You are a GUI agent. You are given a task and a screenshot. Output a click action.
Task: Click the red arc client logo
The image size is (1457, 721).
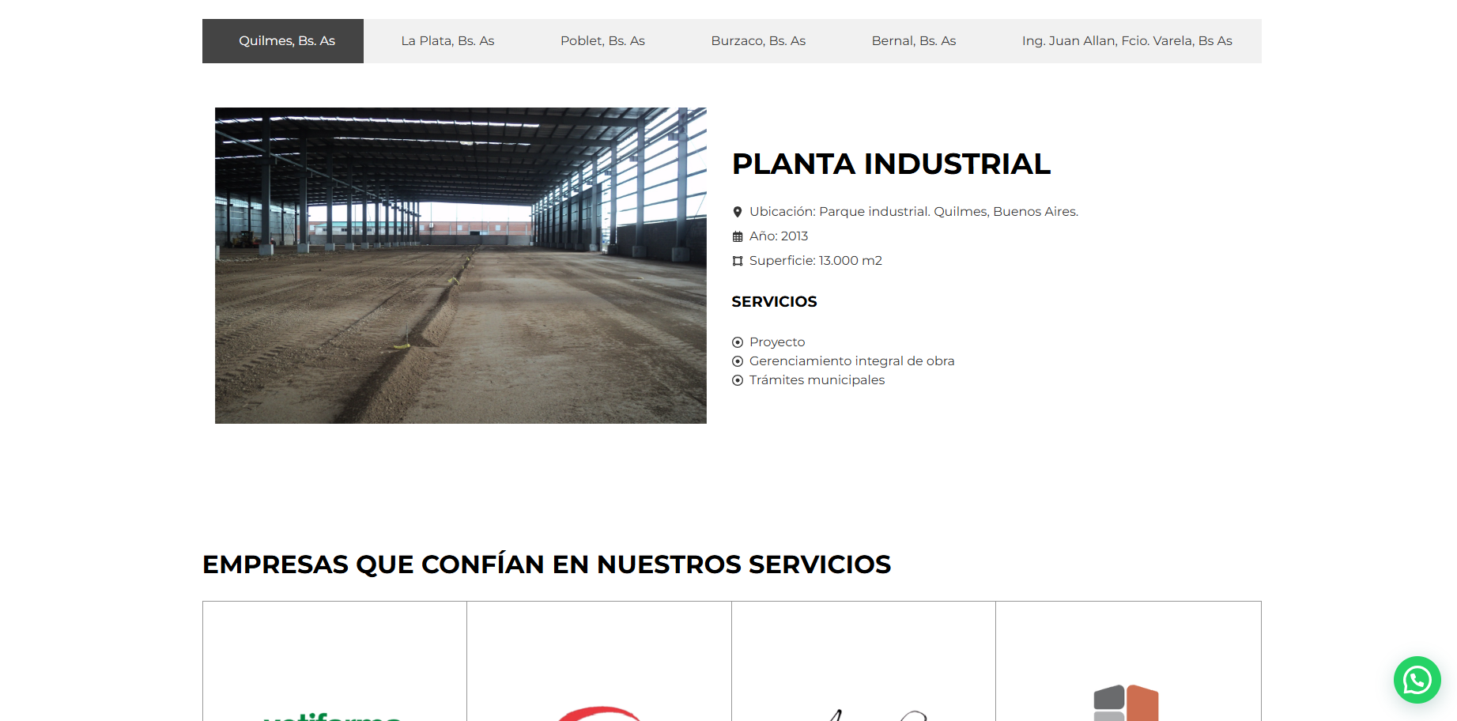click(x=598, y=713)
